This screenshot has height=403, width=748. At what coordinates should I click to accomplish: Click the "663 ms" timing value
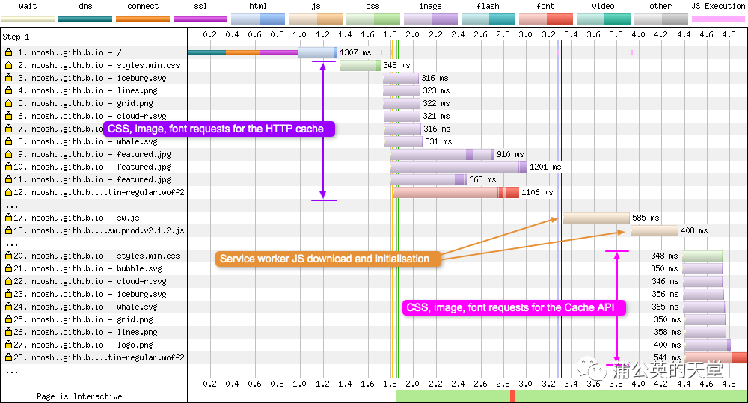[482, 179]
